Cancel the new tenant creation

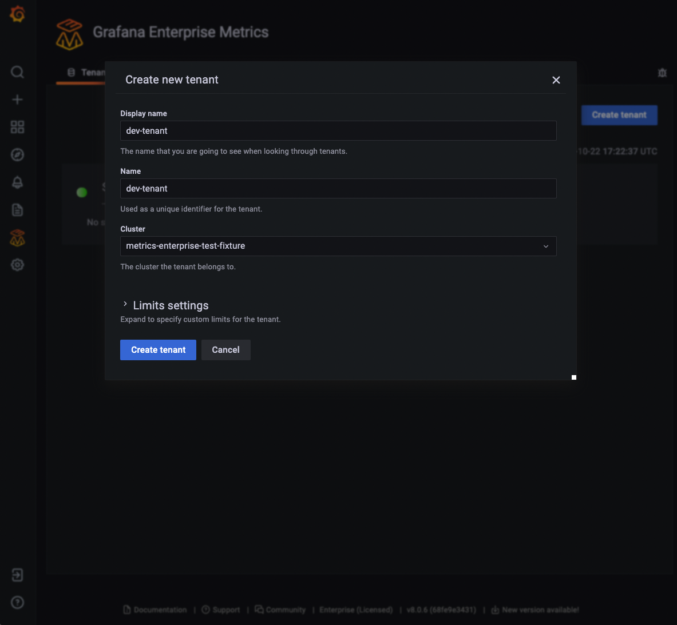225,349
